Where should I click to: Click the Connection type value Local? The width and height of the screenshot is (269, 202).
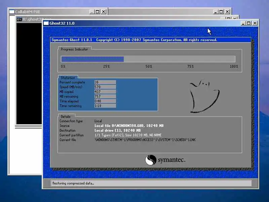[x=98, y=121]
